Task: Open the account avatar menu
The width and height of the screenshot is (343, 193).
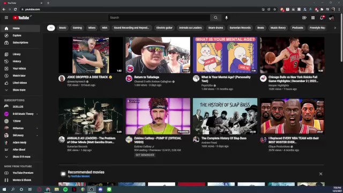Action: (x=331, y=18)
